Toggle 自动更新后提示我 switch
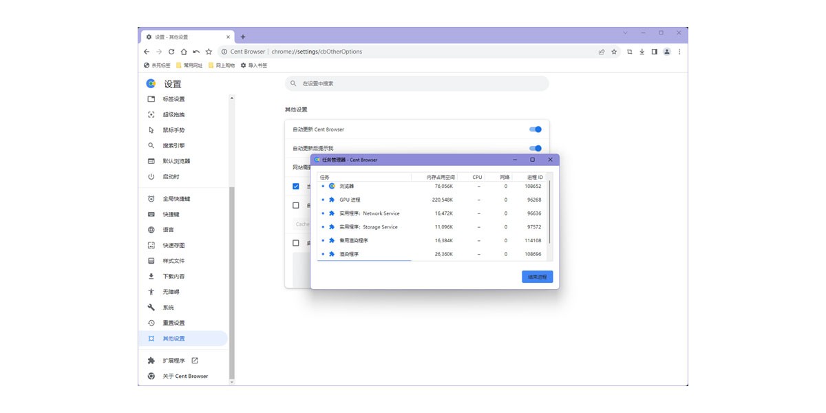Image resolution: width=826 pixels, height=413 pixels. click(536, 148)
